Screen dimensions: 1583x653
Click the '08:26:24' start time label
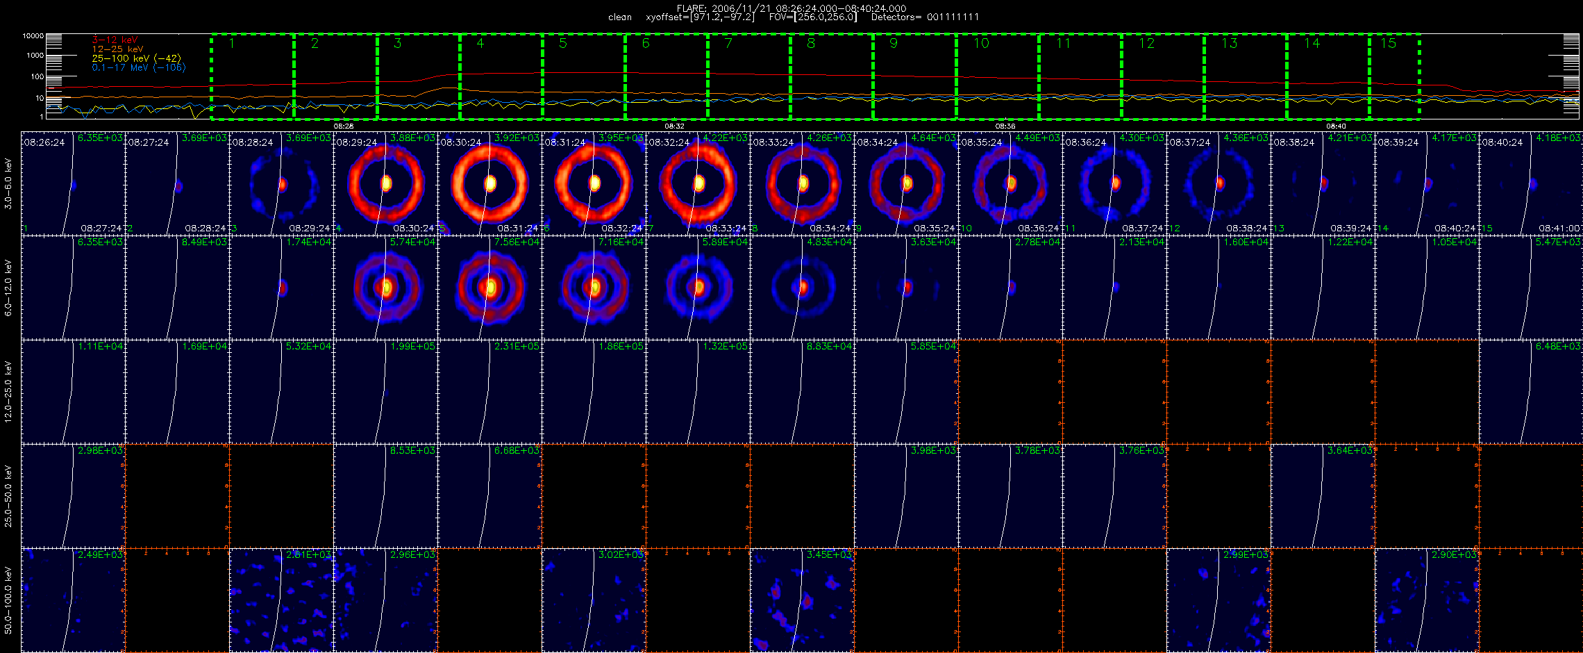coord(44,142)
